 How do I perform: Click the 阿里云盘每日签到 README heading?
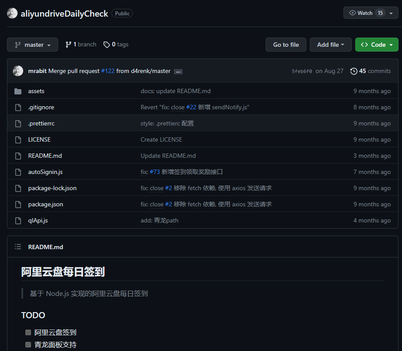(x=63, y=272)
